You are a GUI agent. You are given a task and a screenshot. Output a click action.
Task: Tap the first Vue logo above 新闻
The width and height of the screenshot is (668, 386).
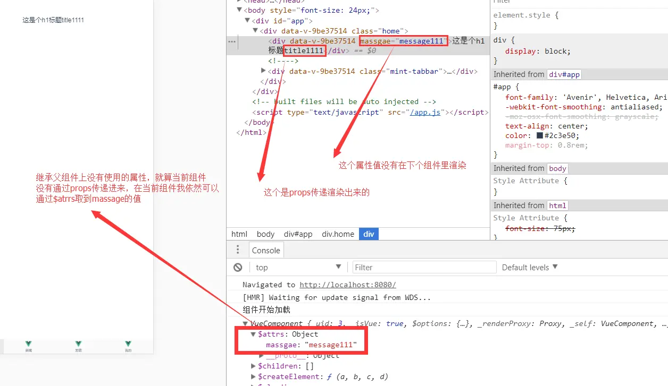[x=29, y=344]
